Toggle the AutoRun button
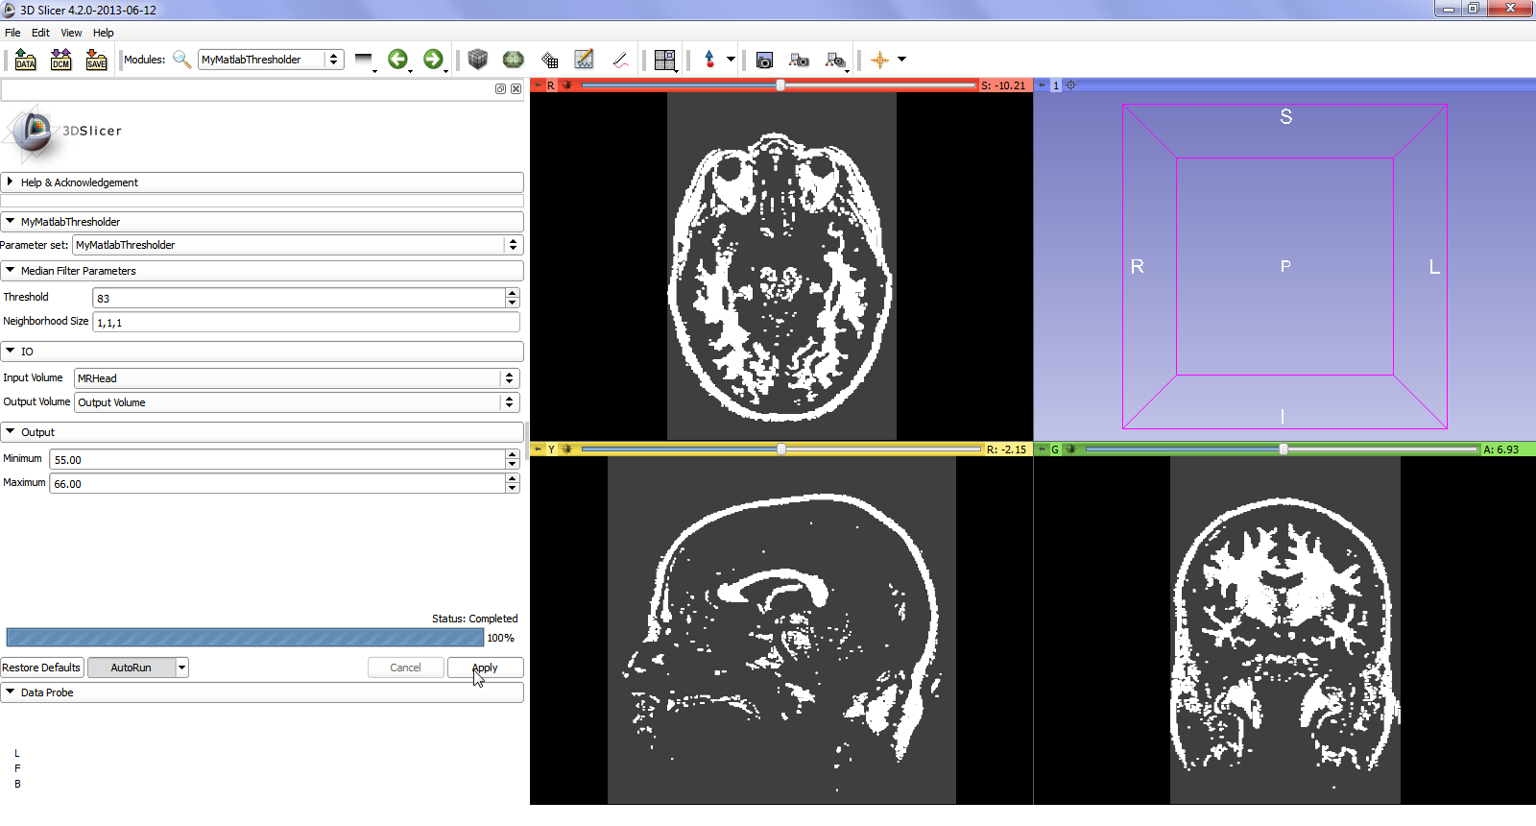 pyautogui.click(x=132, y=668)
